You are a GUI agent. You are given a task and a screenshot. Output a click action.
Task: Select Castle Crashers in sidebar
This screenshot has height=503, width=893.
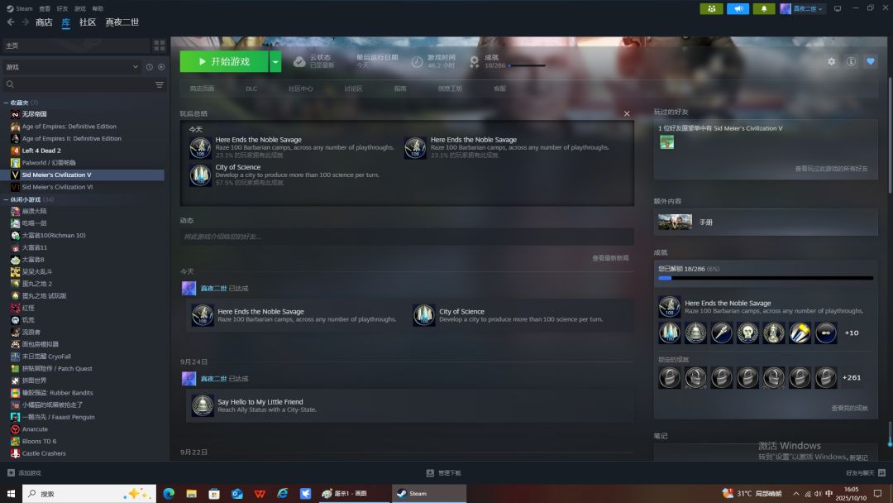click(x=43, y=453)
